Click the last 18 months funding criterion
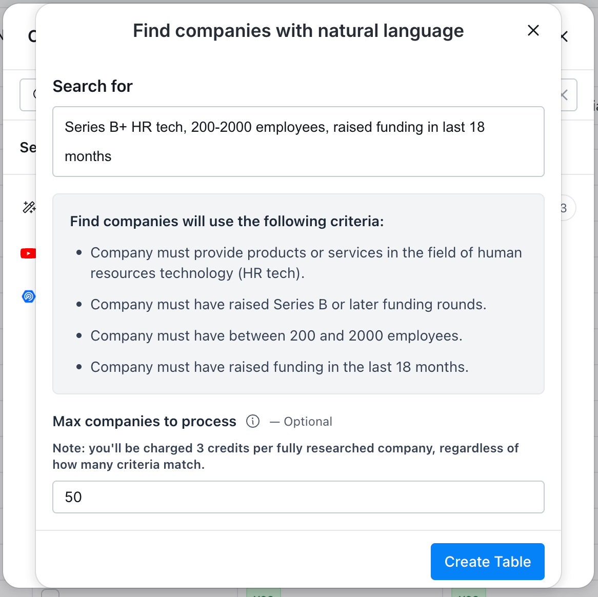The height and width of the screenshot is (597, 598). (280, 367)
